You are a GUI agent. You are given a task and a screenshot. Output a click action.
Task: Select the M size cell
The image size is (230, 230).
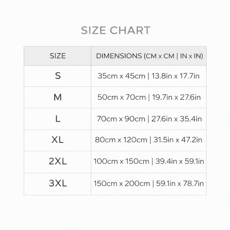[x=57, y=98]
